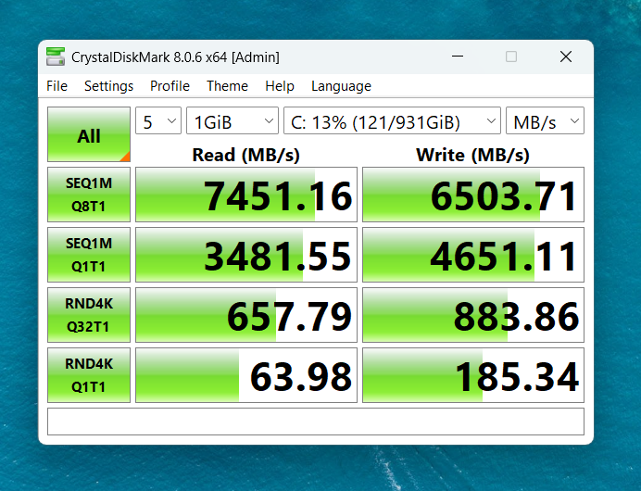Click the Write (MB/s) column header
Viewport: 641px width, 491px height.
pyautogui.click(x=473, y=155)
